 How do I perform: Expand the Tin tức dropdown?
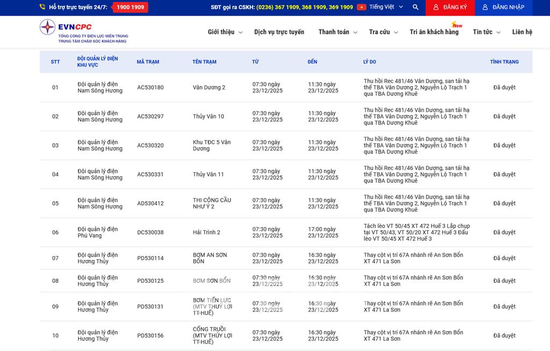(x=486, y=32)
